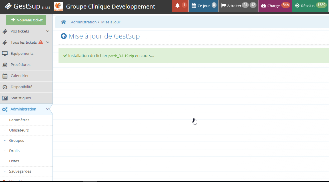Click the Résolus badge showing 1589
Image resolution: width=329 pixels, height=182 pixels.
point(322,5)
